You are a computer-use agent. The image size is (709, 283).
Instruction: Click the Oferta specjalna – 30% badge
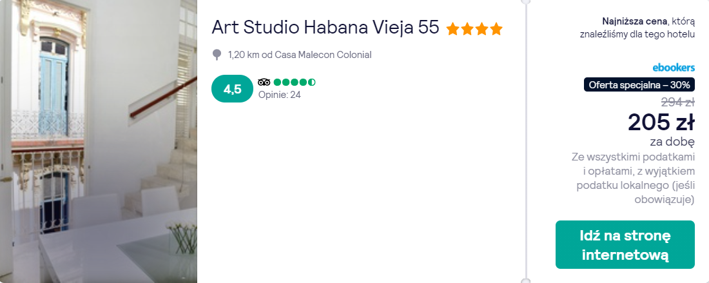click(x=639, y=84)
